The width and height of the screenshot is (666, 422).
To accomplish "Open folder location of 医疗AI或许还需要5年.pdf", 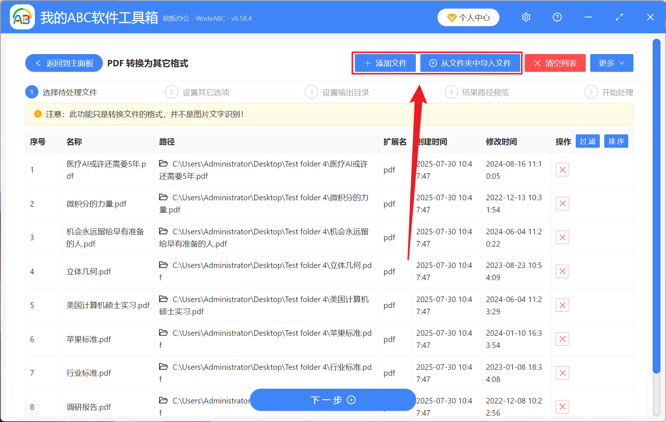I will [164, 164].
